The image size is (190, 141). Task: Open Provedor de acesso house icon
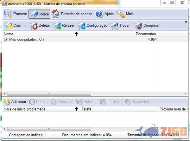55,14
